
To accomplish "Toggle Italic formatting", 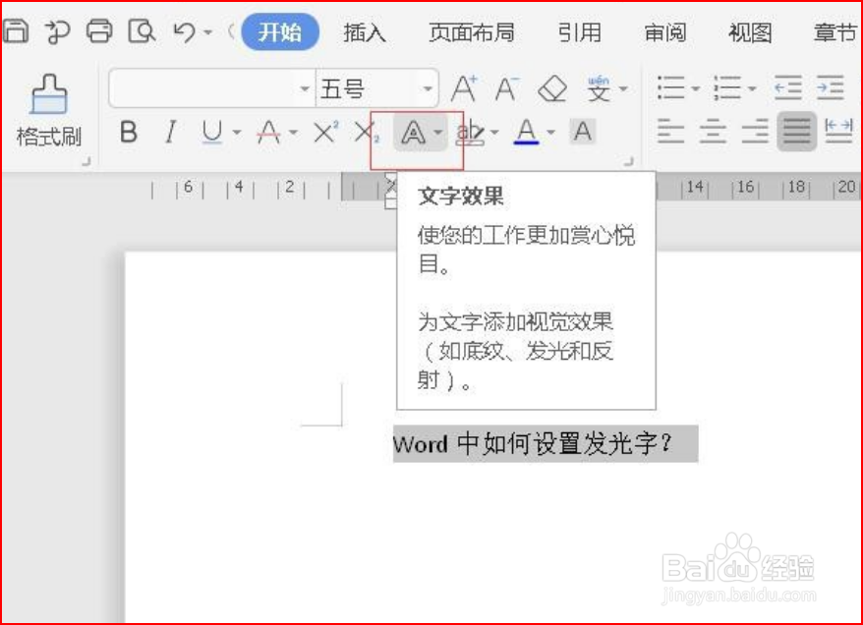I will [x=171, y=132].
